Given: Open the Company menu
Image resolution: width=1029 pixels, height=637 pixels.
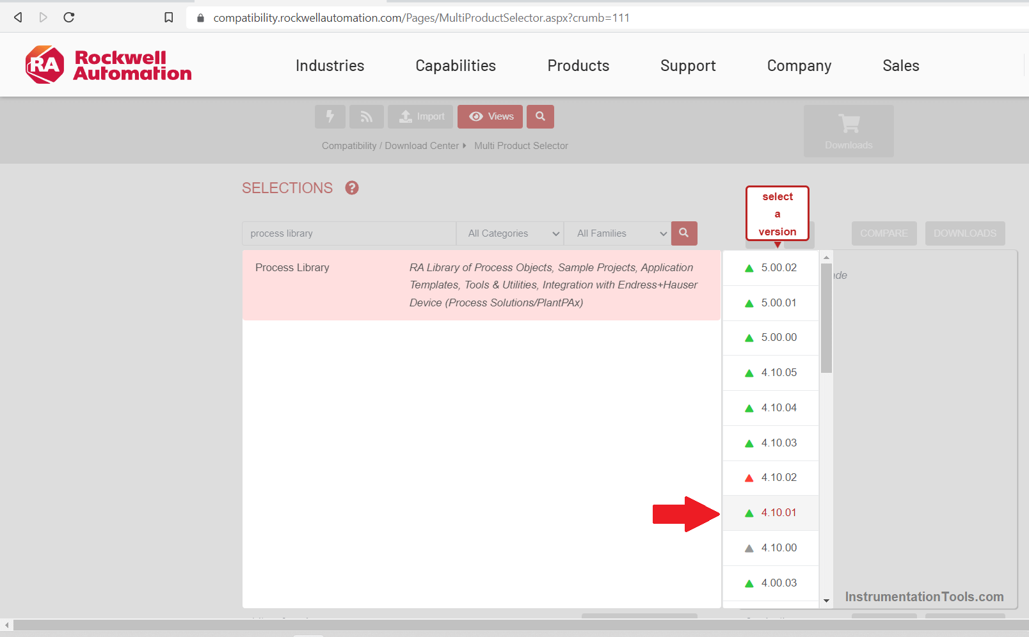Looking at the screenshot, I should coord(799,65).
